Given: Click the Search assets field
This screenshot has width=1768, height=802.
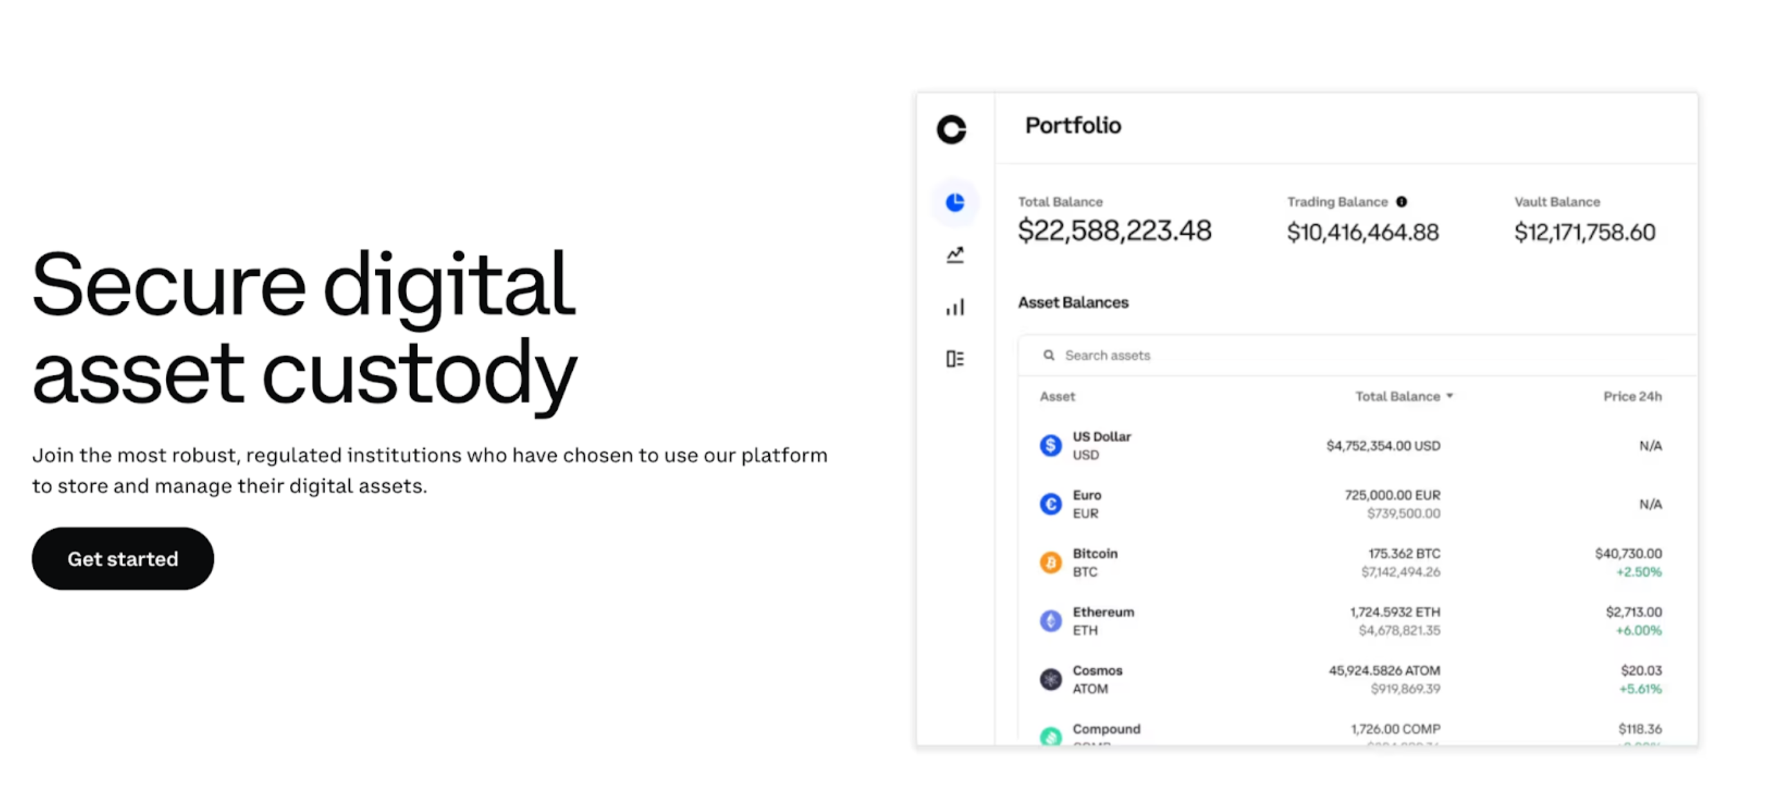Looking at the screenshot, I should (1358, 355).
